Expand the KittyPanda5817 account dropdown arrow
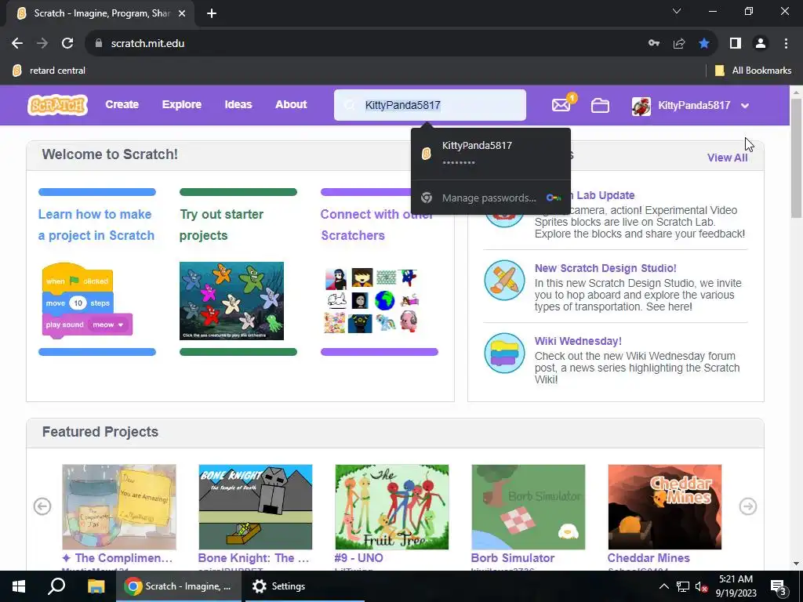The image size is (803, 602). [745, 106]
